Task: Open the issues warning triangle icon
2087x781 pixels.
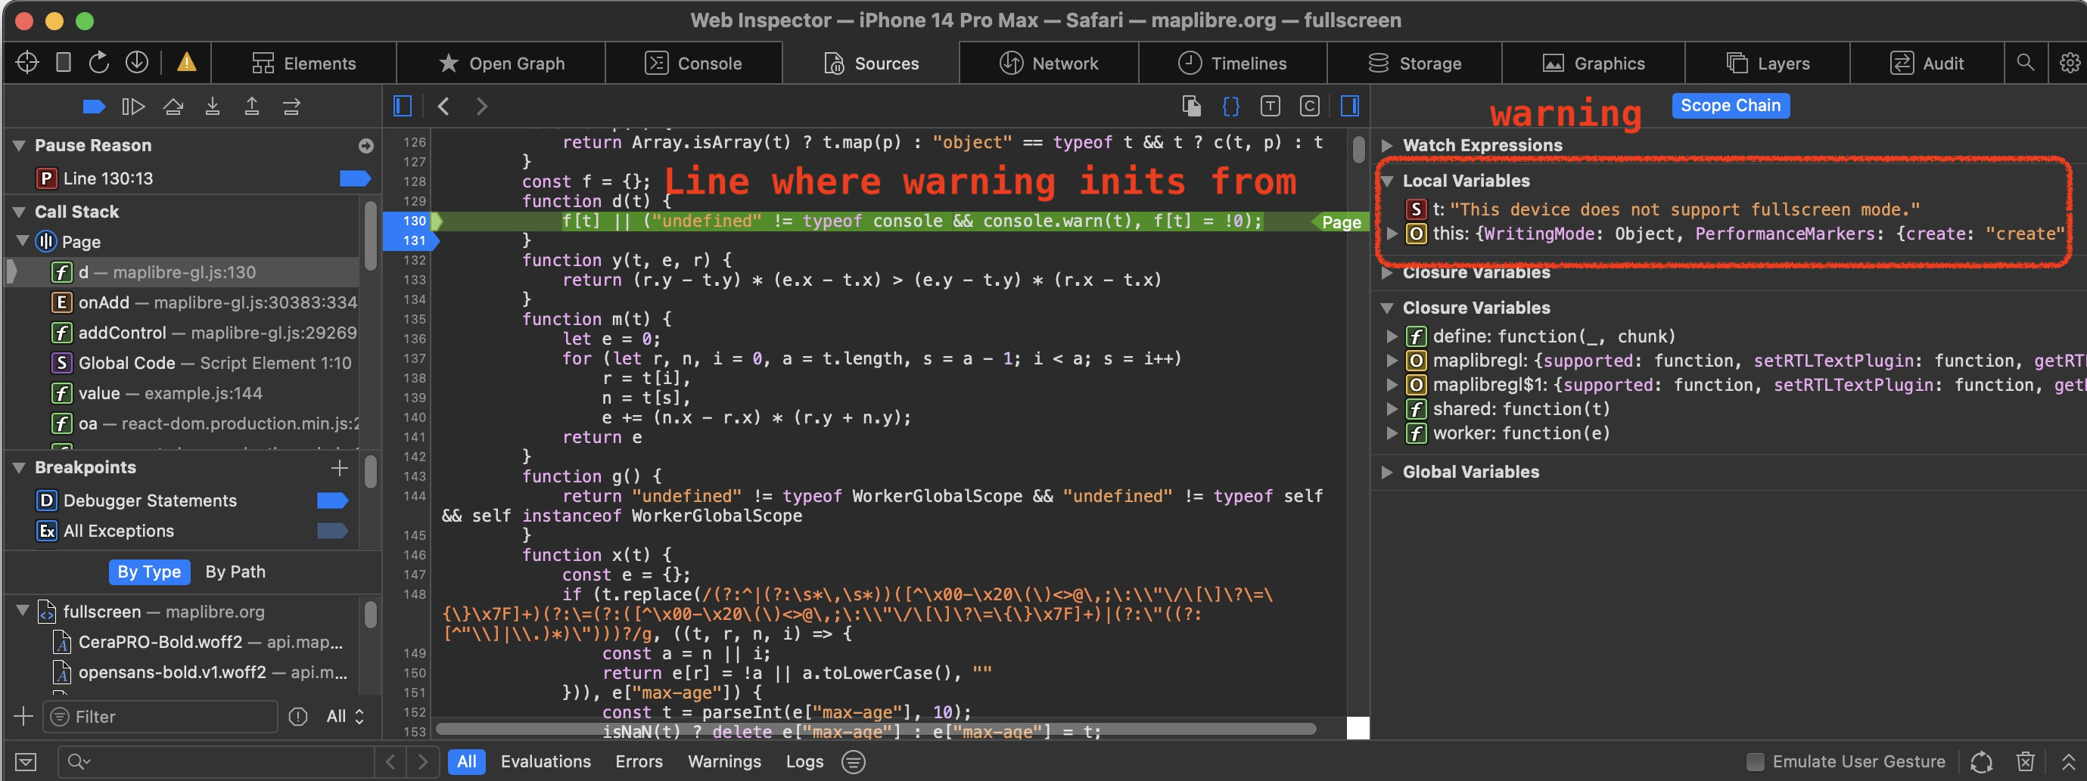Action: (x=185, y=62)
